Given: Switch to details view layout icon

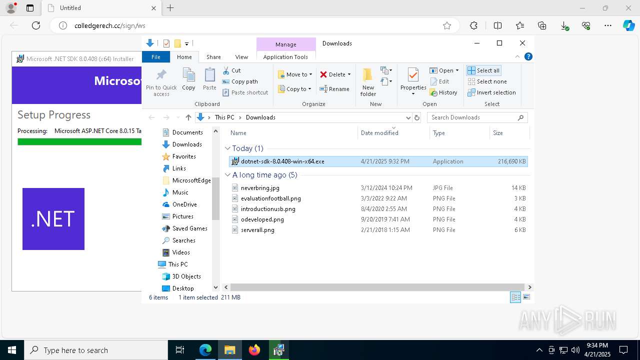Looking at the screenshot, I should (515, 297).
